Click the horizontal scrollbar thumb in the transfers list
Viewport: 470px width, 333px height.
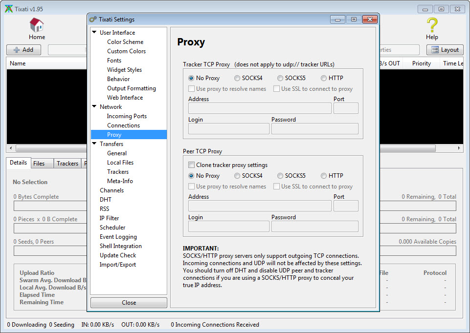point(226,148)
